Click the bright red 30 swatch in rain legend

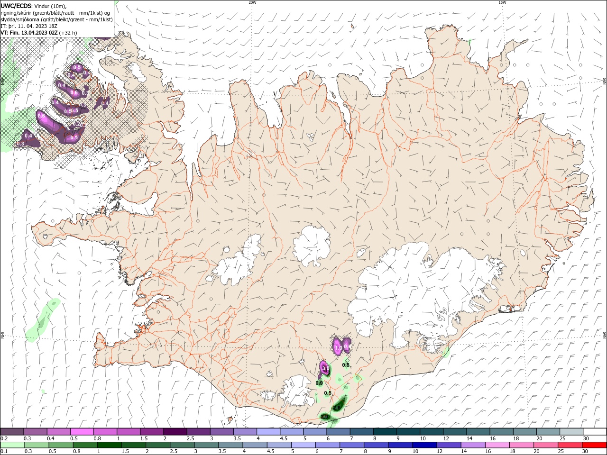click(x=595, y=445)
